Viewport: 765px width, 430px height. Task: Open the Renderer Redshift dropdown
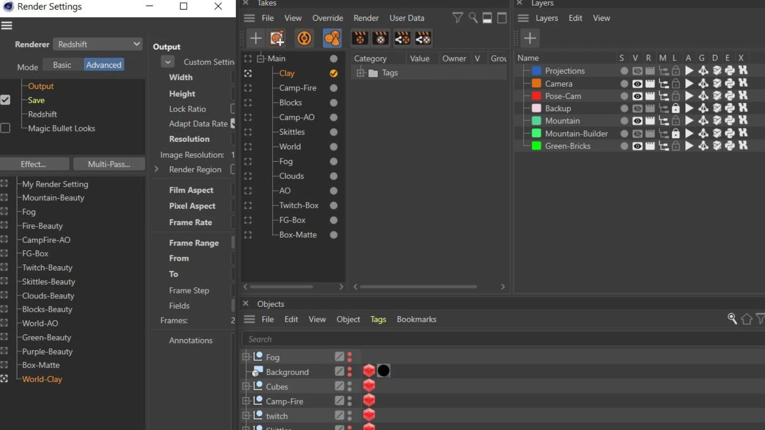[x=98, y=44]
